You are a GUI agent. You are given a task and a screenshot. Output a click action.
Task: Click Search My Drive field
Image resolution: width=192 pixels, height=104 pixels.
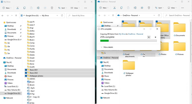pyautogui.click(x=80, y=16)
